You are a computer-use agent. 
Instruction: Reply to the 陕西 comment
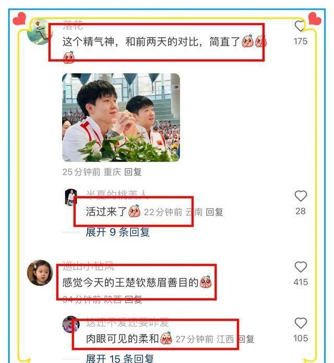pyautogui.click(x=133, y=299)
